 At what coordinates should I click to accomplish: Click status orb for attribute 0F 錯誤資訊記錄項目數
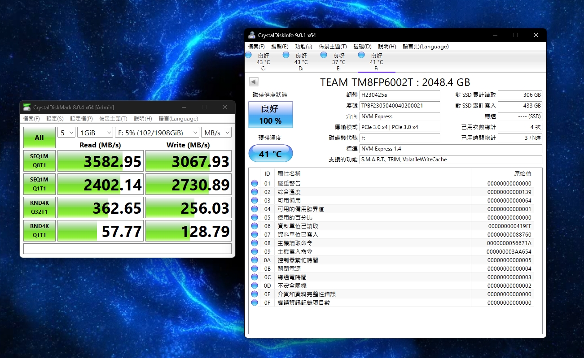tap(255, 302)
